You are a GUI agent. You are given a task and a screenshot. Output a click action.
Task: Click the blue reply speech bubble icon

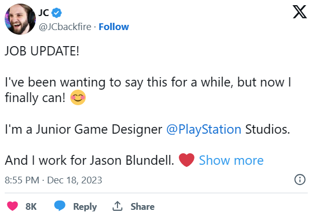pos(60,206)
